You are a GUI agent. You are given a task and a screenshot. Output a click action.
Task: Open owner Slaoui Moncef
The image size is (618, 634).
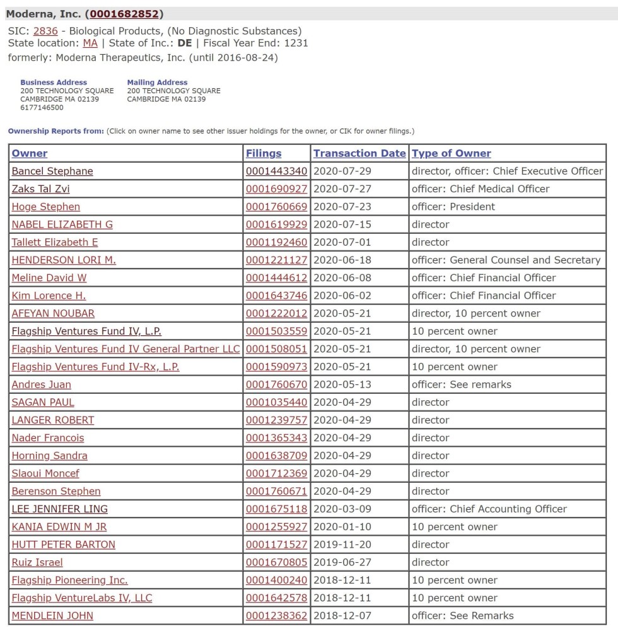point(45,473)
